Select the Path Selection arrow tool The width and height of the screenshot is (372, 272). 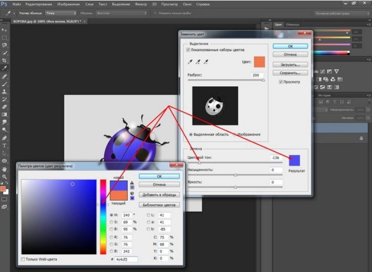[x=4, y=153]
